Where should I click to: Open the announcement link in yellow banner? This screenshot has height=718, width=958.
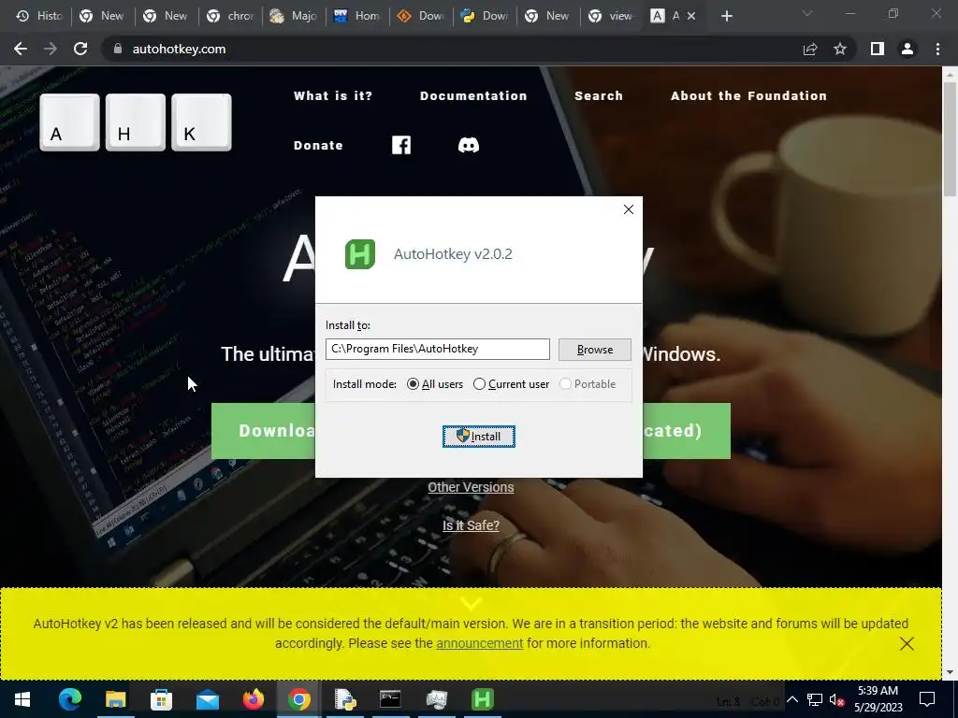480,643
